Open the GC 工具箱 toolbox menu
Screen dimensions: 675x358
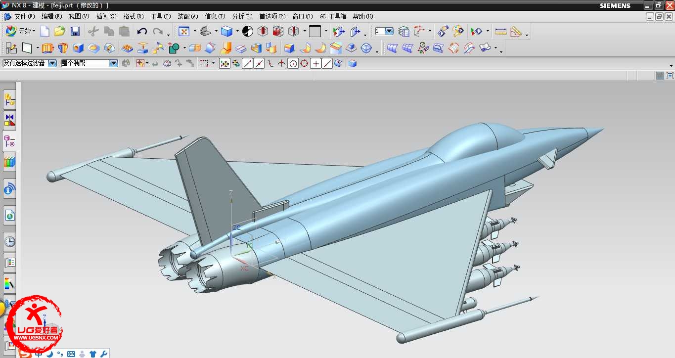333,17
